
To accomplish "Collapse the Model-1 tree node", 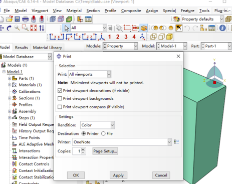I will point(4,72).
